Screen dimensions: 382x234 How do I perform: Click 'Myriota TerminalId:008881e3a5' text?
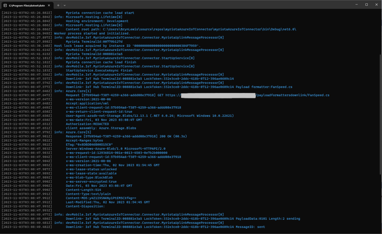94,54
